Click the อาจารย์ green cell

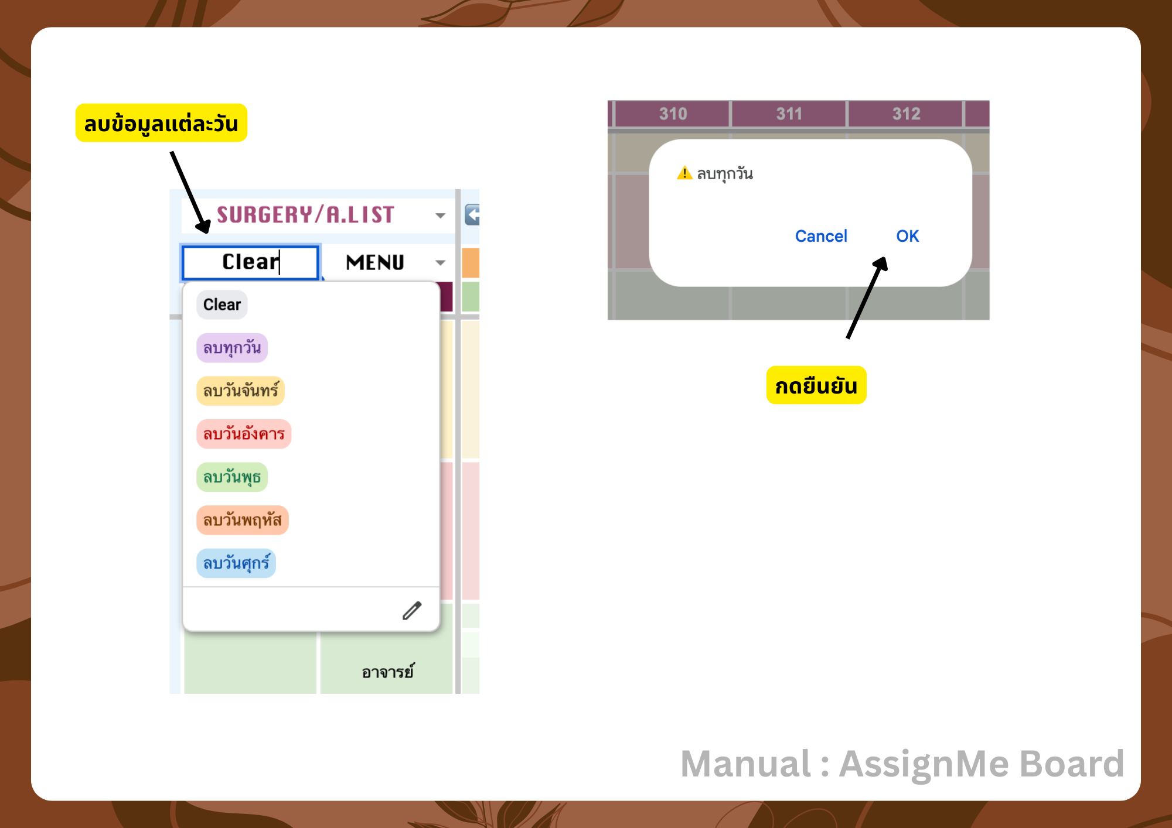click(x=387, y=672)
